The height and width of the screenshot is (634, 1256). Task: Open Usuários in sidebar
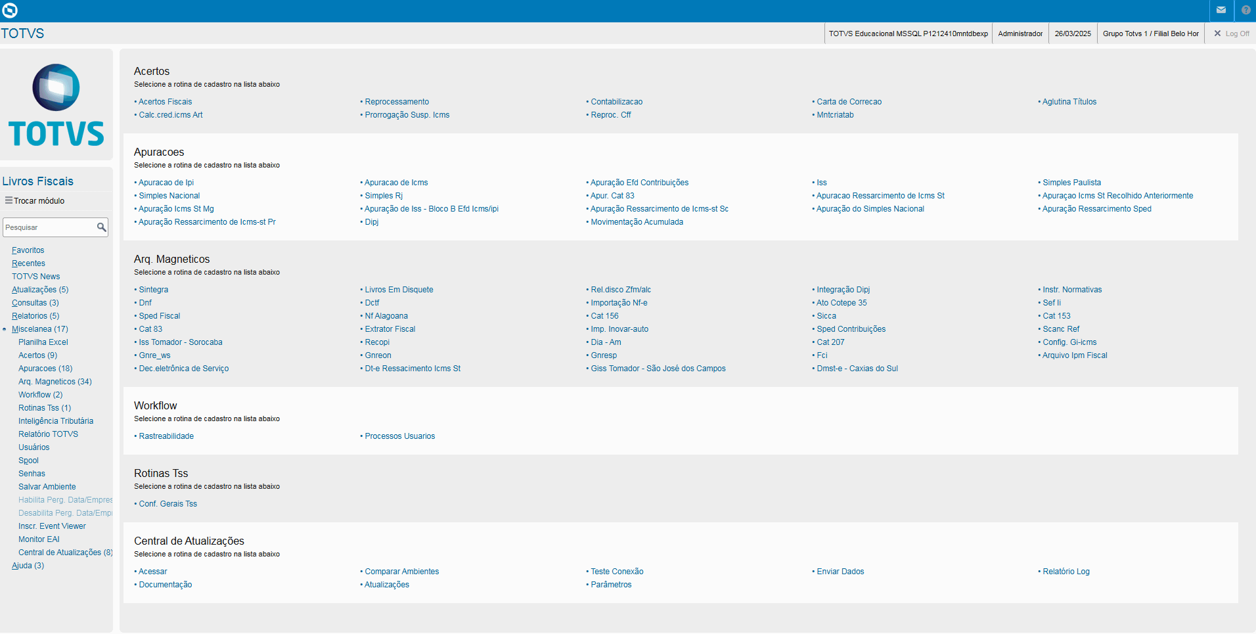click(34, 447)
